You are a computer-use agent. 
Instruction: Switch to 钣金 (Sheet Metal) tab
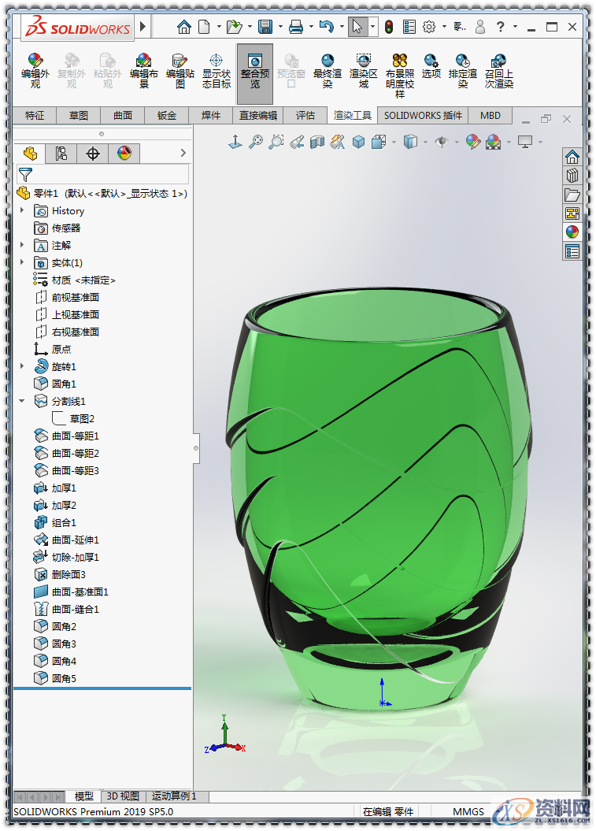coord(166,116)
